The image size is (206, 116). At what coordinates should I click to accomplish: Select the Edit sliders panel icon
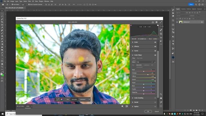(161, 26)
